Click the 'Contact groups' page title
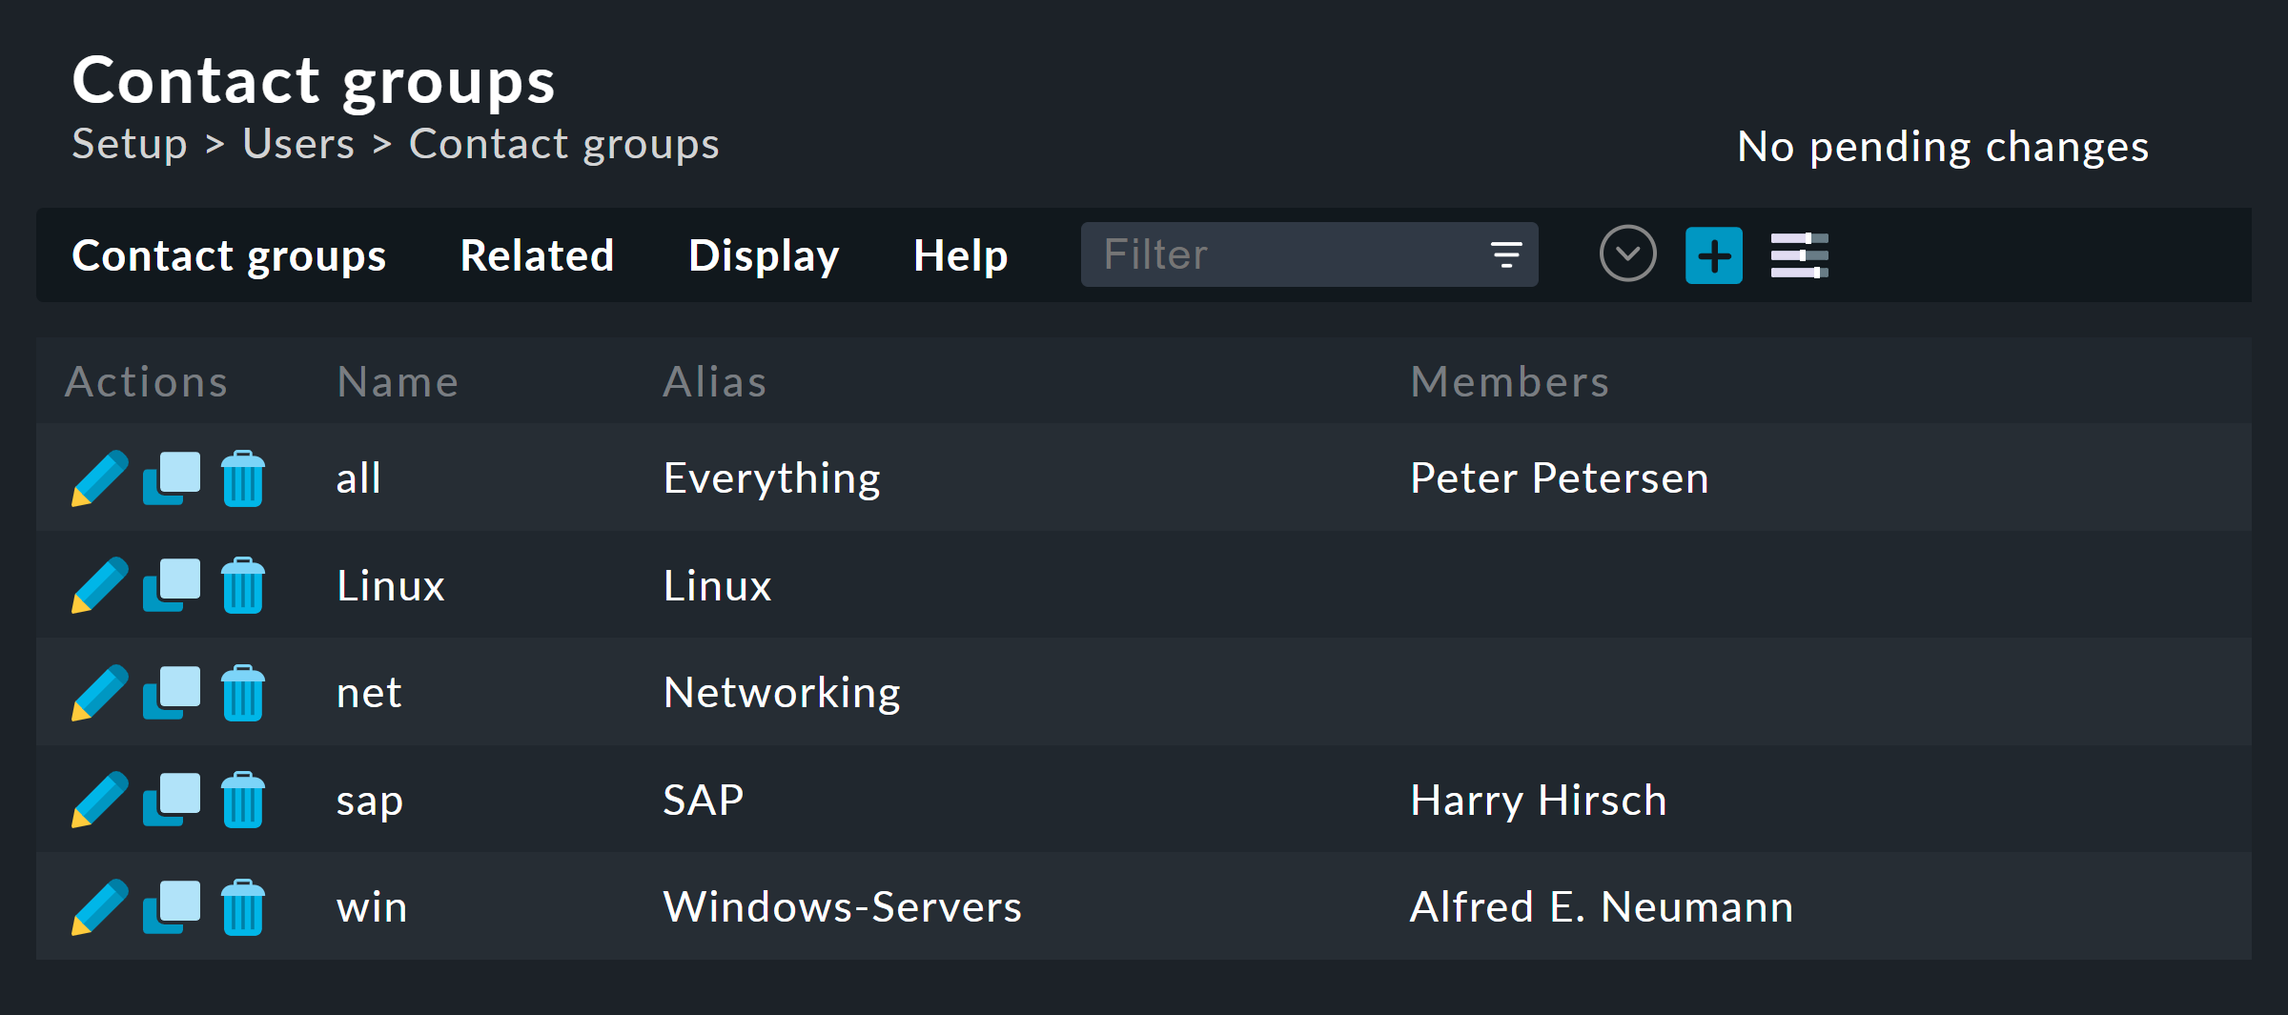This screenshot has width=2288, height=1015. [314, 82]
